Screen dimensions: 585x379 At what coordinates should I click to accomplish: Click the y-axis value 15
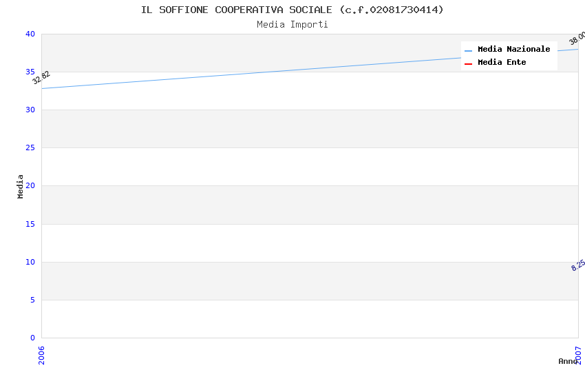click(30, 224)
